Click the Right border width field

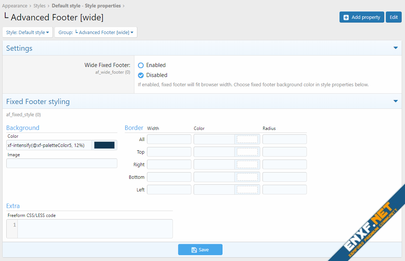[x=169, y=164]
